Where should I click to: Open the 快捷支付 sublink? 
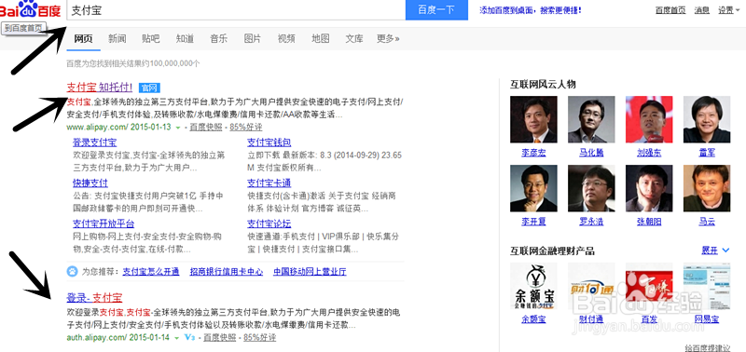90,183
